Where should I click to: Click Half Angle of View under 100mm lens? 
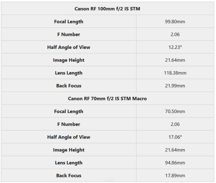click(x=69, y=47)
